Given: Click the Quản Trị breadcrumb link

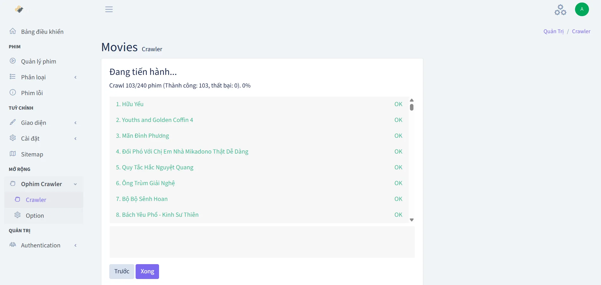Looking at the screenshot, I should click(x=553, y=31).
